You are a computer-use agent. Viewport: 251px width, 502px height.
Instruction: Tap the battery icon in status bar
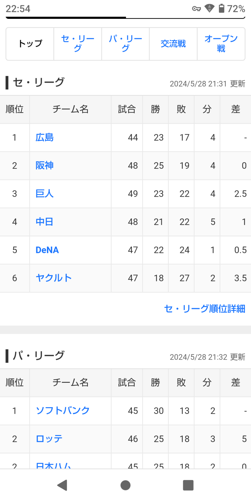click(x=221, y=9)
